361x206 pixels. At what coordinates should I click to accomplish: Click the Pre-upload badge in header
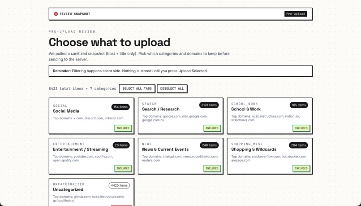click(296, 14)
